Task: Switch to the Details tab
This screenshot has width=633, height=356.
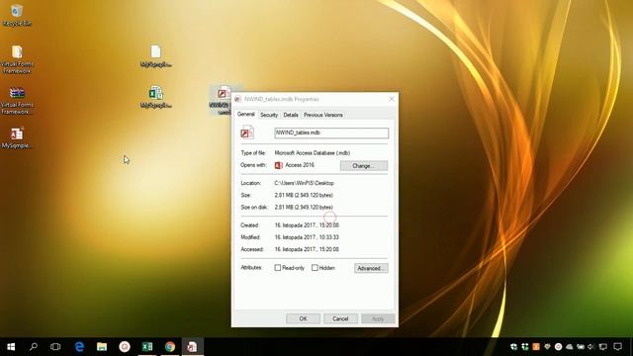Action: click(x=291, y=115)
